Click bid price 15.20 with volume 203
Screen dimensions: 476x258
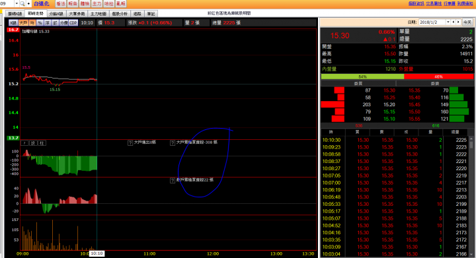click(389, 105)
